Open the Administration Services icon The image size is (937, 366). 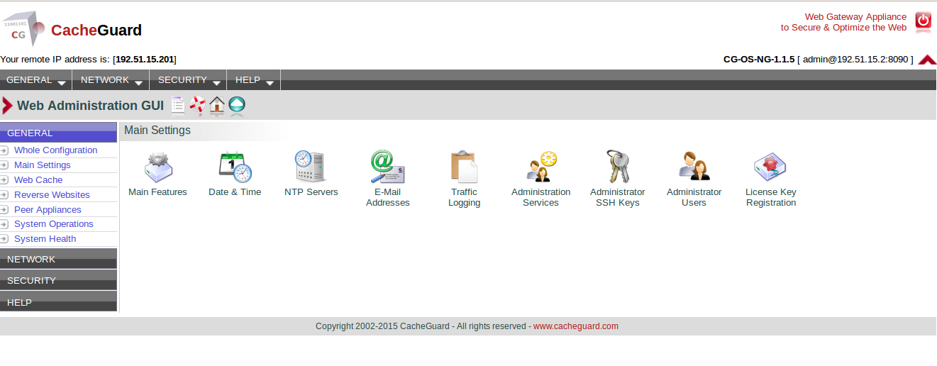click(x=541, y=167)
